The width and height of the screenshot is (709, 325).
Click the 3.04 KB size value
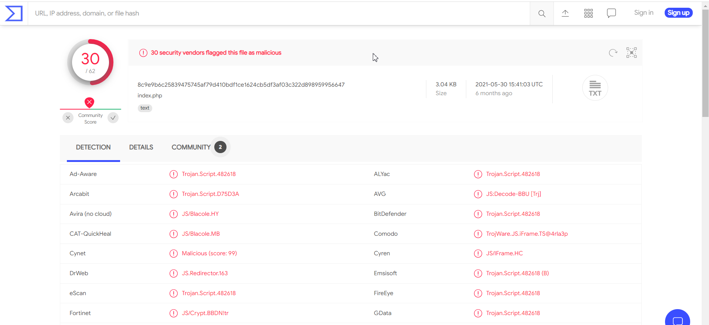pos(446,84)
